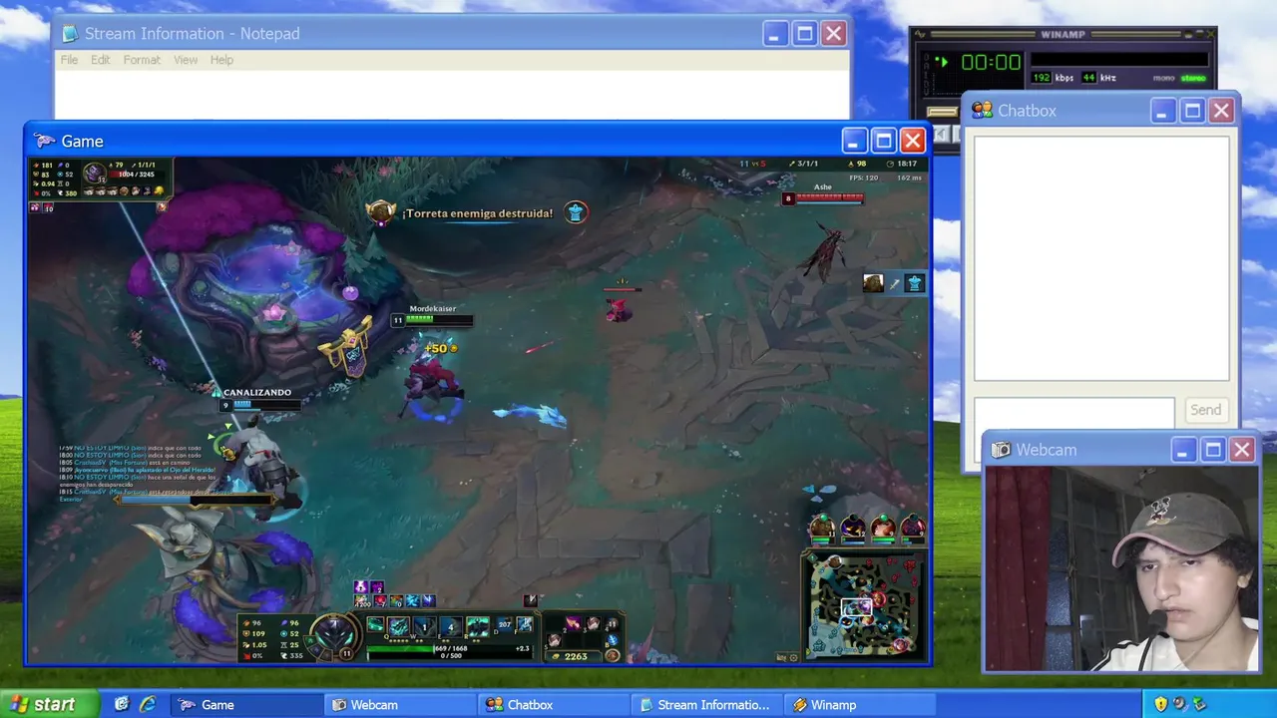This screenshot has height=718, width=1277.
Task: Click the Send button in Chatbox
Action: (1205, 410)
